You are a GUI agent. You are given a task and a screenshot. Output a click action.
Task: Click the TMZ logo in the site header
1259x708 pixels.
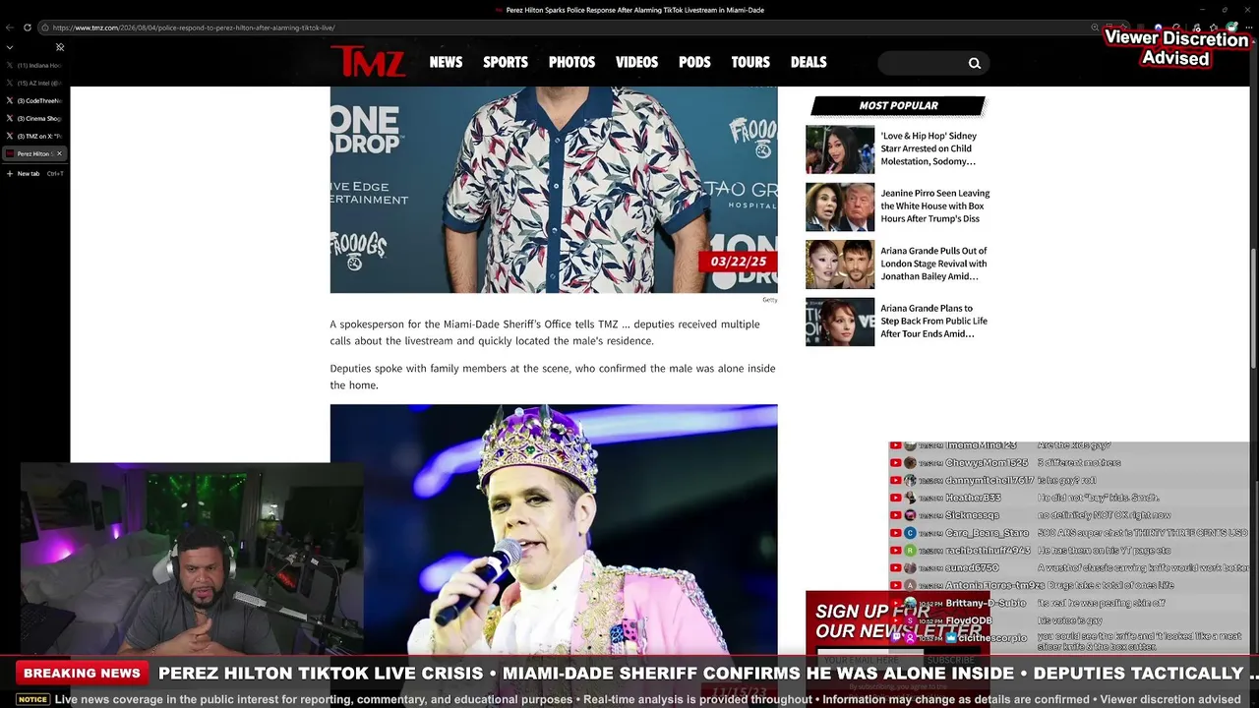[368, 61]
